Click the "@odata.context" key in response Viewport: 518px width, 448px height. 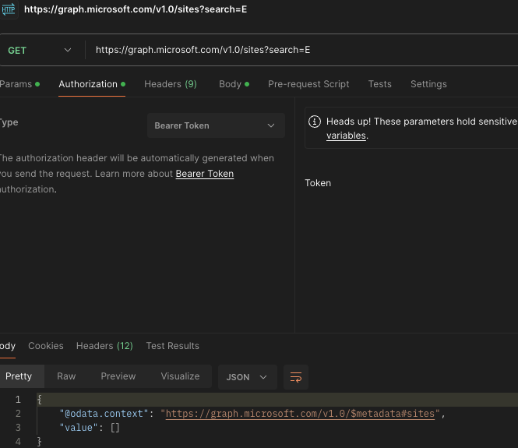104,414
